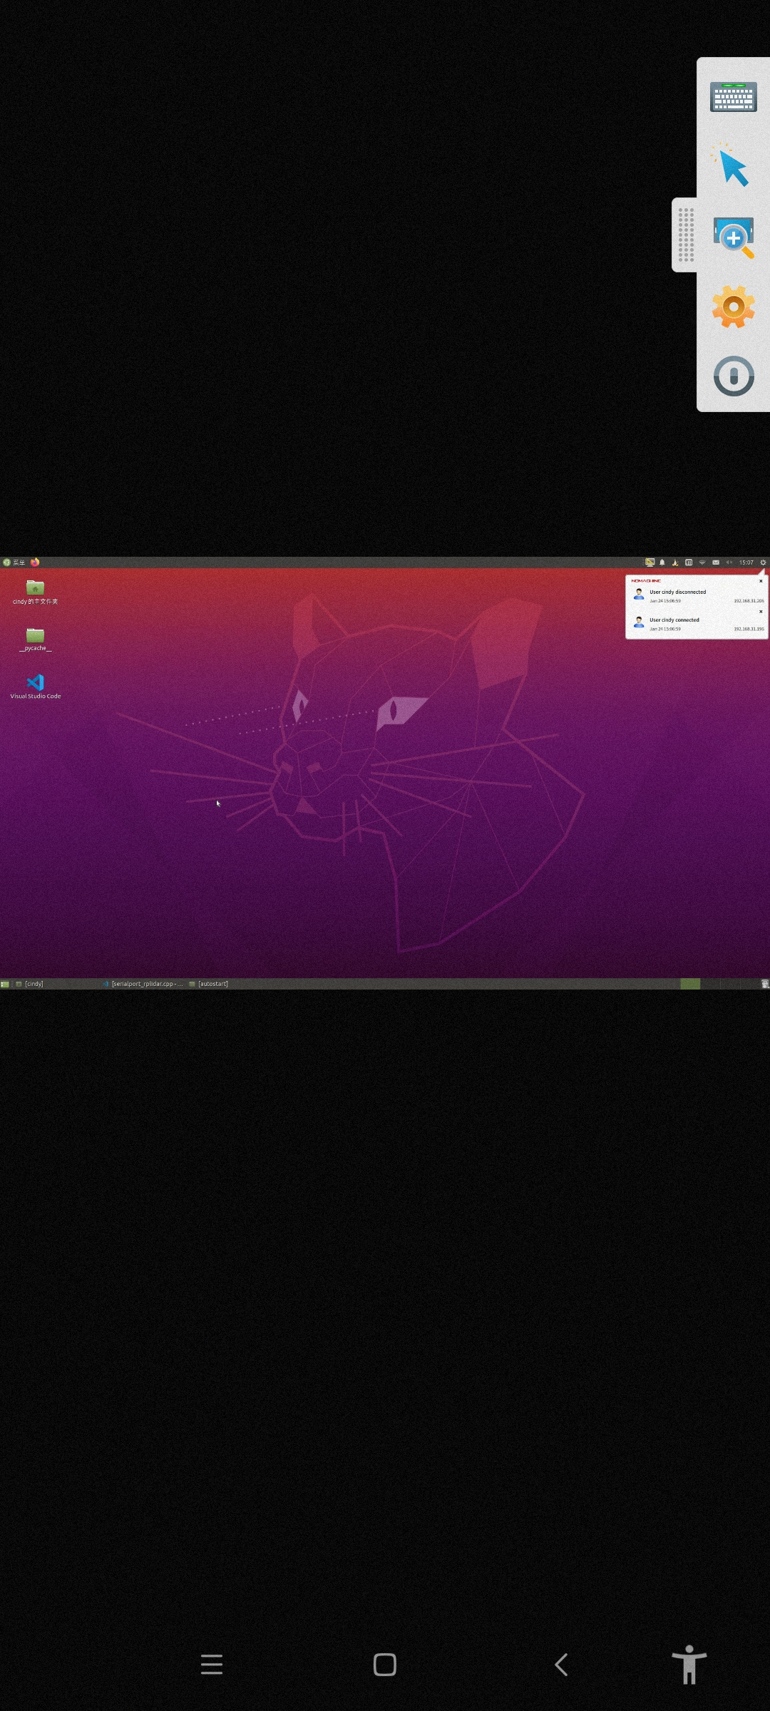Click the penguin icon in the tray

point(675,562)
